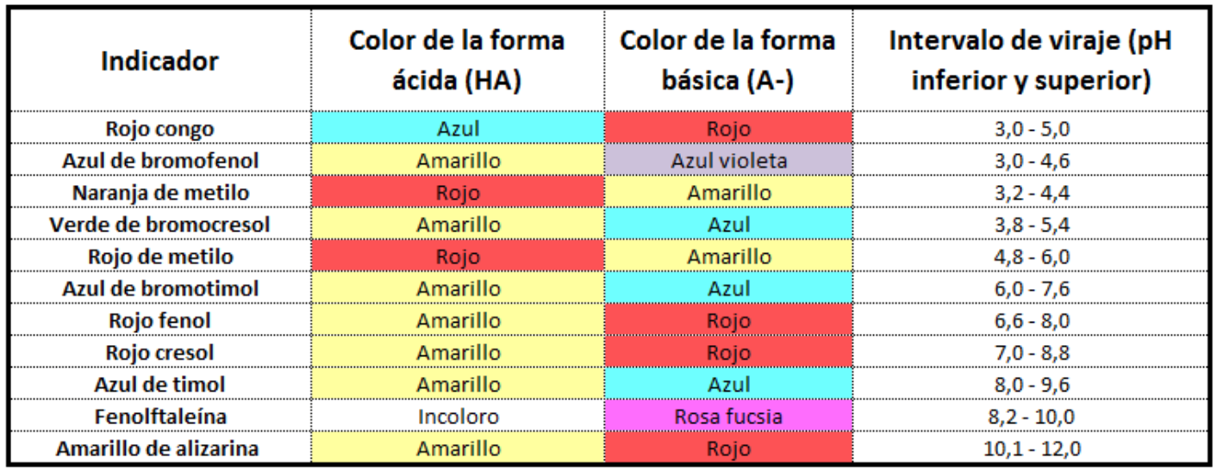The height and width of the screenshot is (475, 1217).
Task: Click the cyan 'Azul' cell for Rojo congo
Action: (458, 128)
